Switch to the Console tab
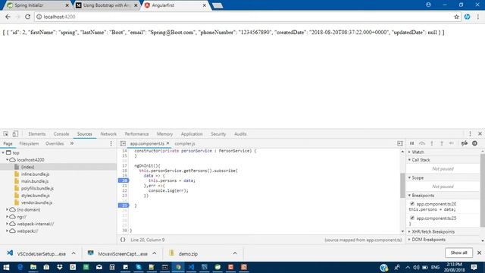The image size is (485, 273). [x=61, y=134]
